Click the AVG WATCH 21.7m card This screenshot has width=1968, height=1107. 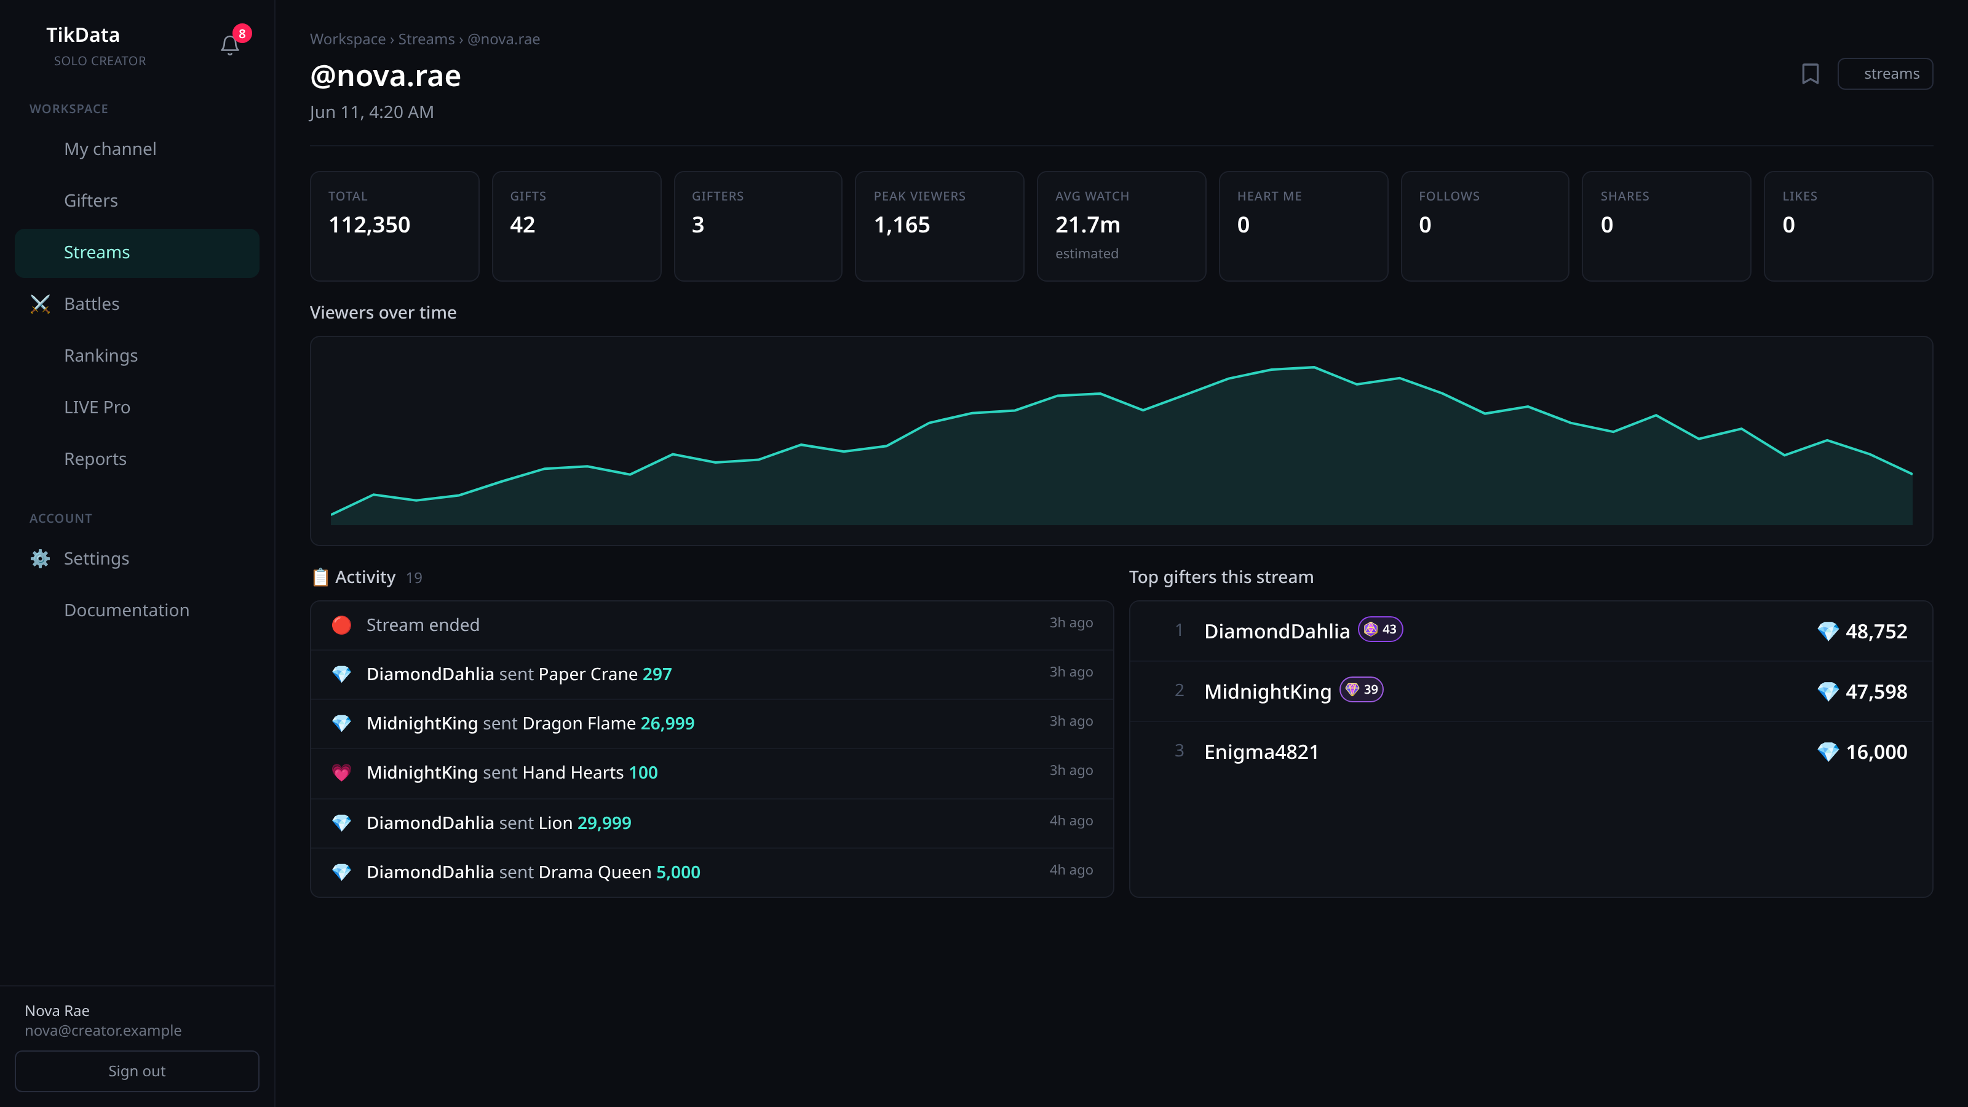click(1121, 226)
